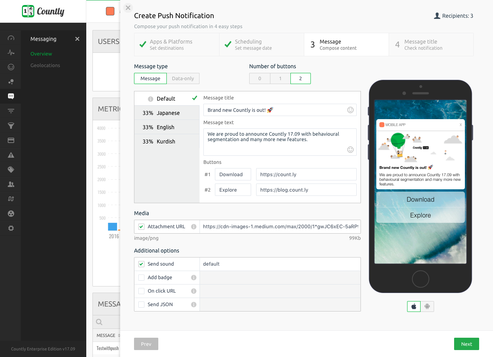Select Message as message type
This screenshot has height=357, width=493.
tap(150, 79)
